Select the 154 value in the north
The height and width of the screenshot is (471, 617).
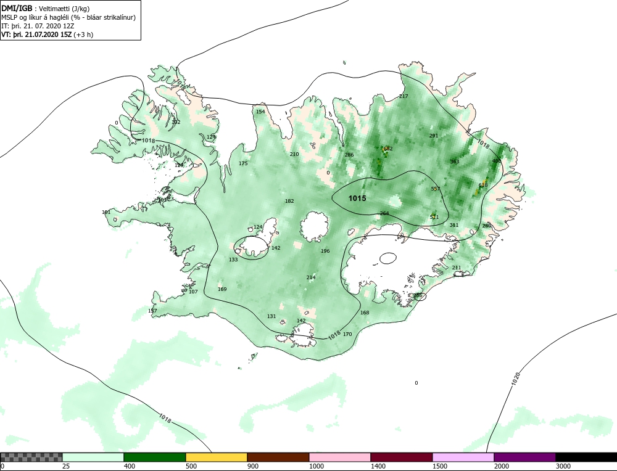click(260, 112)
